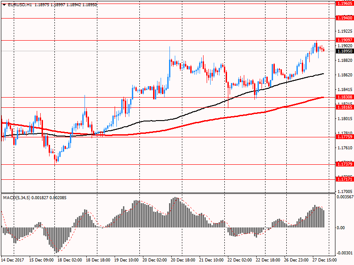Click the 1.18820 price scale value

coord(345,61)
